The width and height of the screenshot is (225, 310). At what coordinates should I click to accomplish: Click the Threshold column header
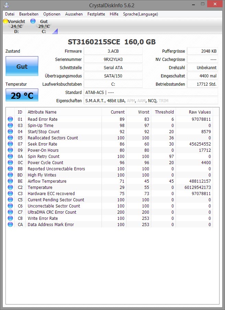163,112
